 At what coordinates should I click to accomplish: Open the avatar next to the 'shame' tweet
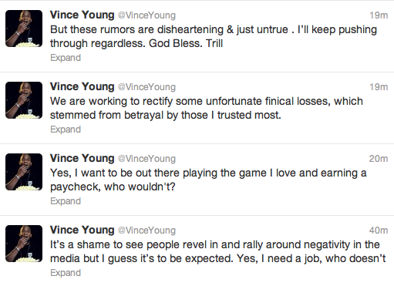(x=24, y=244)
